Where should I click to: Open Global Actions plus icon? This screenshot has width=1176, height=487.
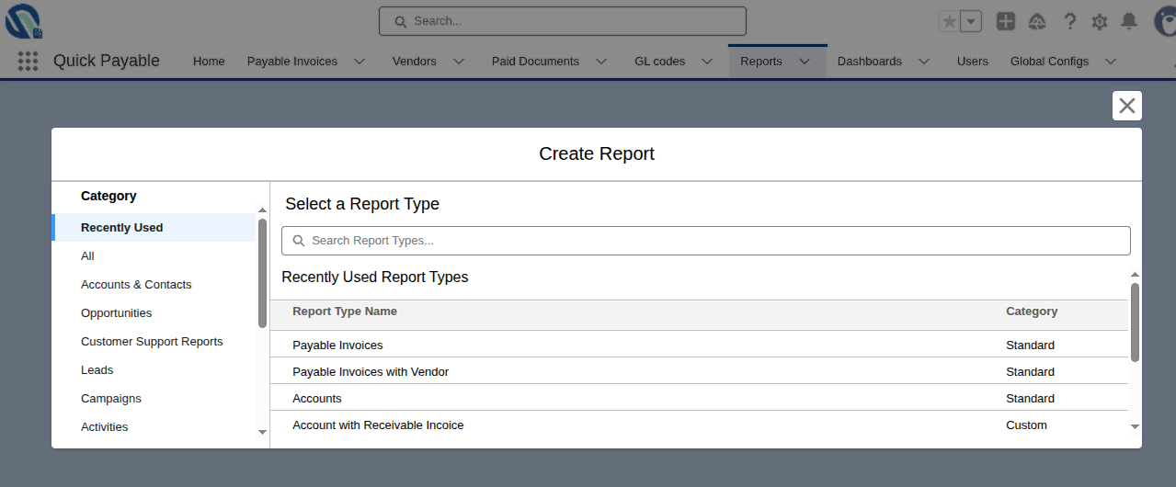point(1006,21)
